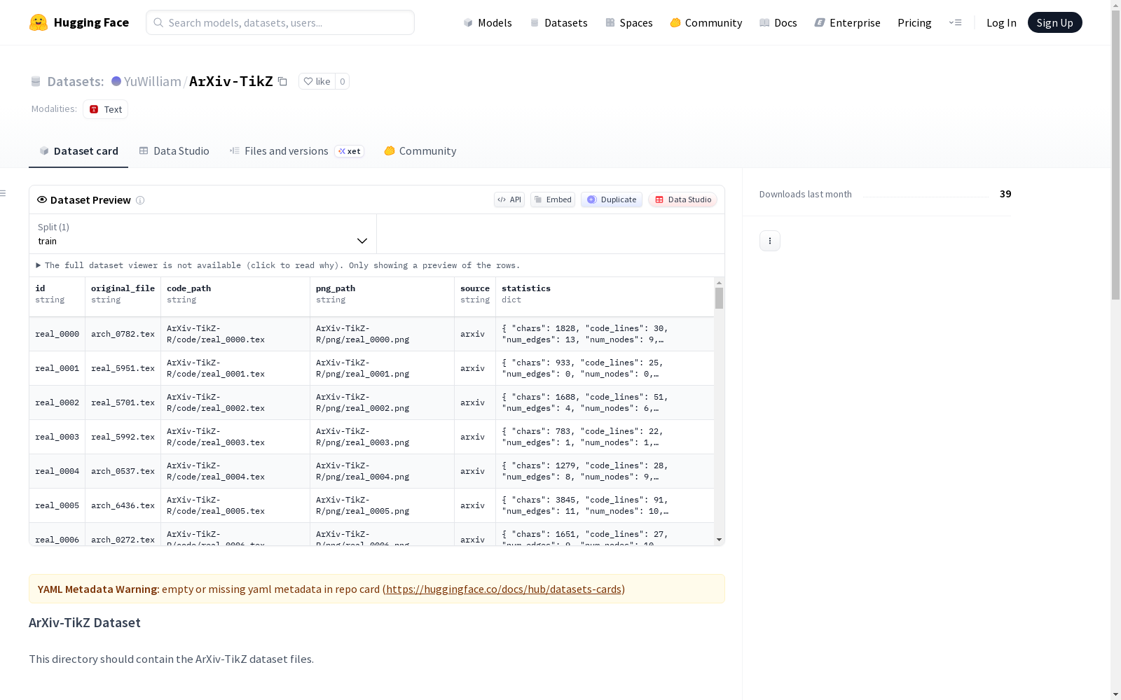This screenshot has width=1121, height=700.
Task: Duplicate the dataset
Action: click(612, 199)
